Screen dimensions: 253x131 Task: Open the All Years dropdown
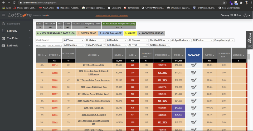74,40
